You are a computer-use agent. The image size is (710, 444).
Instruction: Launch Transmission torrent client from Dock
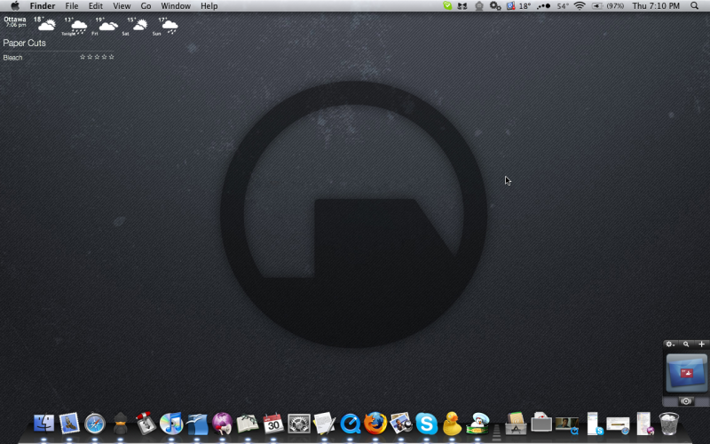tap(146, 424)
